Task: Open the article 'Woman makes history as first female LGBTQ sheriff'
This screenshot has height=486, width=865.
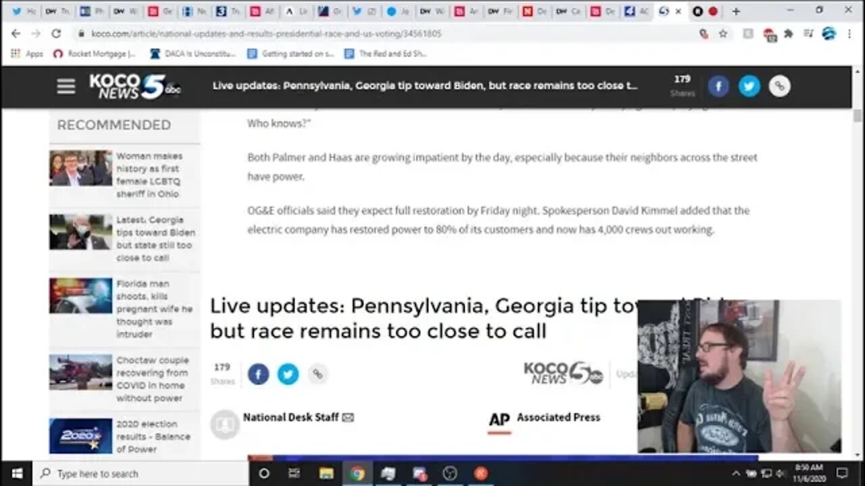Action: click(149, 175)
